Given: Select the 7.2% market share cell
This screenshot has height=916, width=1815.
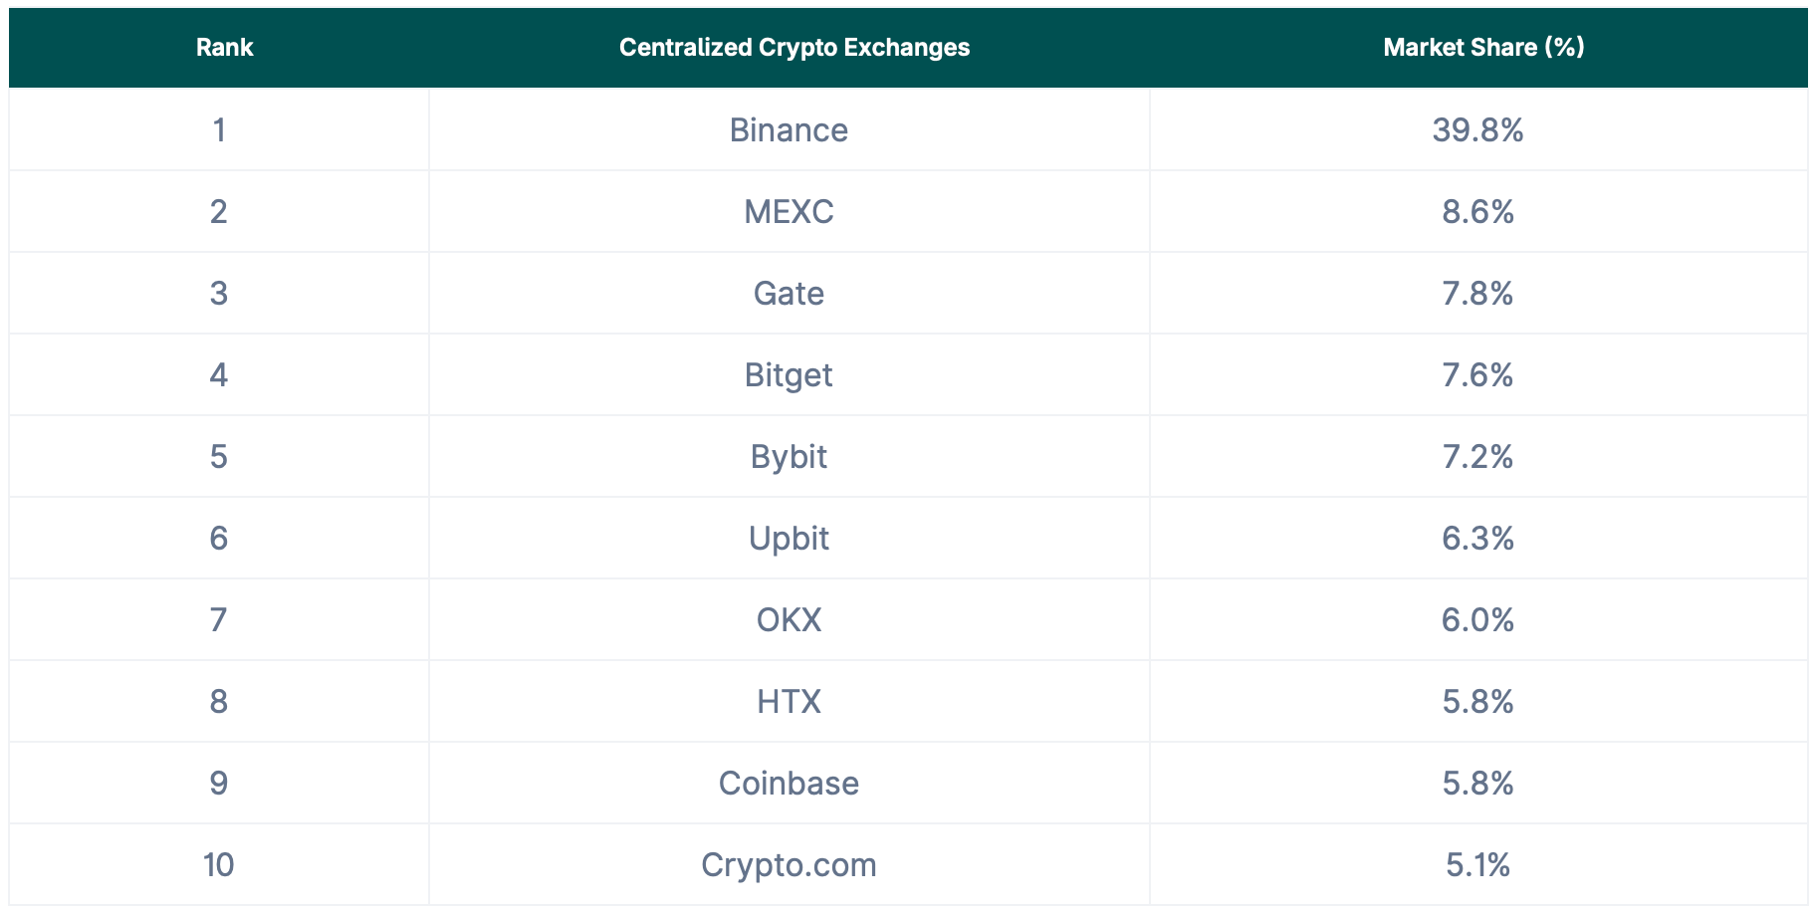Looking at the screenshot, I should click(1477, 457).
